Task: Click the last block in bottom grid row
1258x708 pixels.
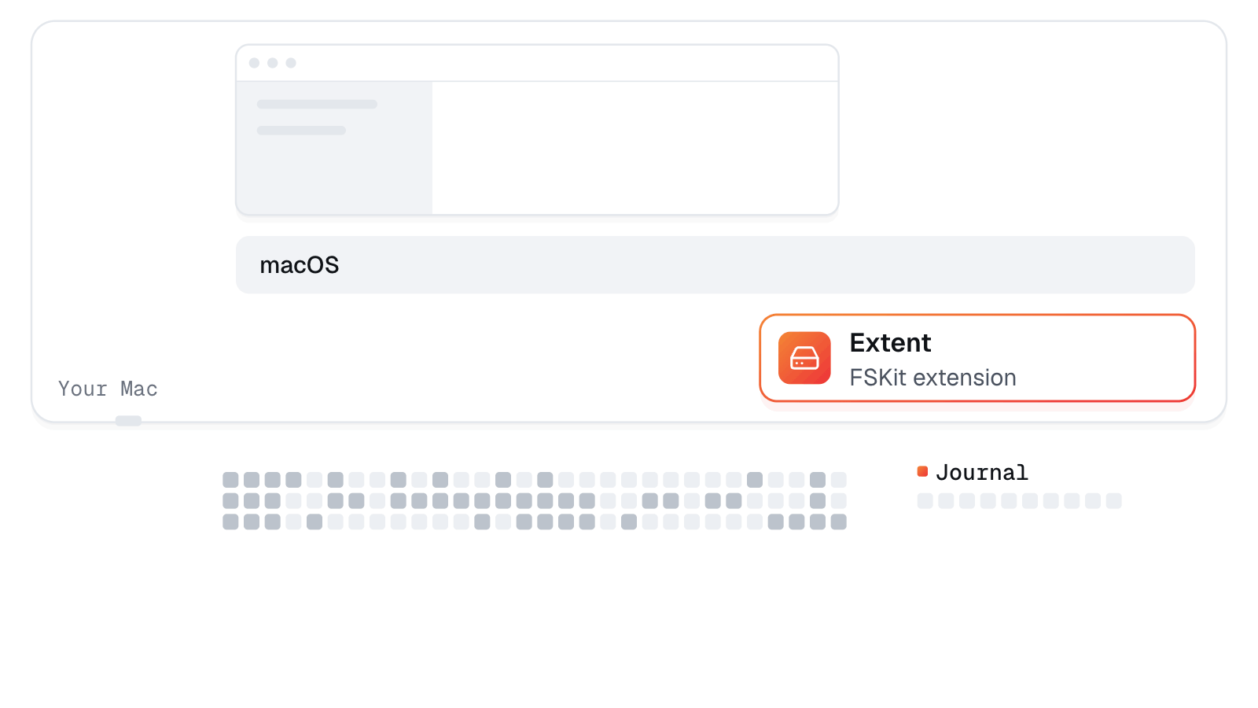Action: [839, 522]
